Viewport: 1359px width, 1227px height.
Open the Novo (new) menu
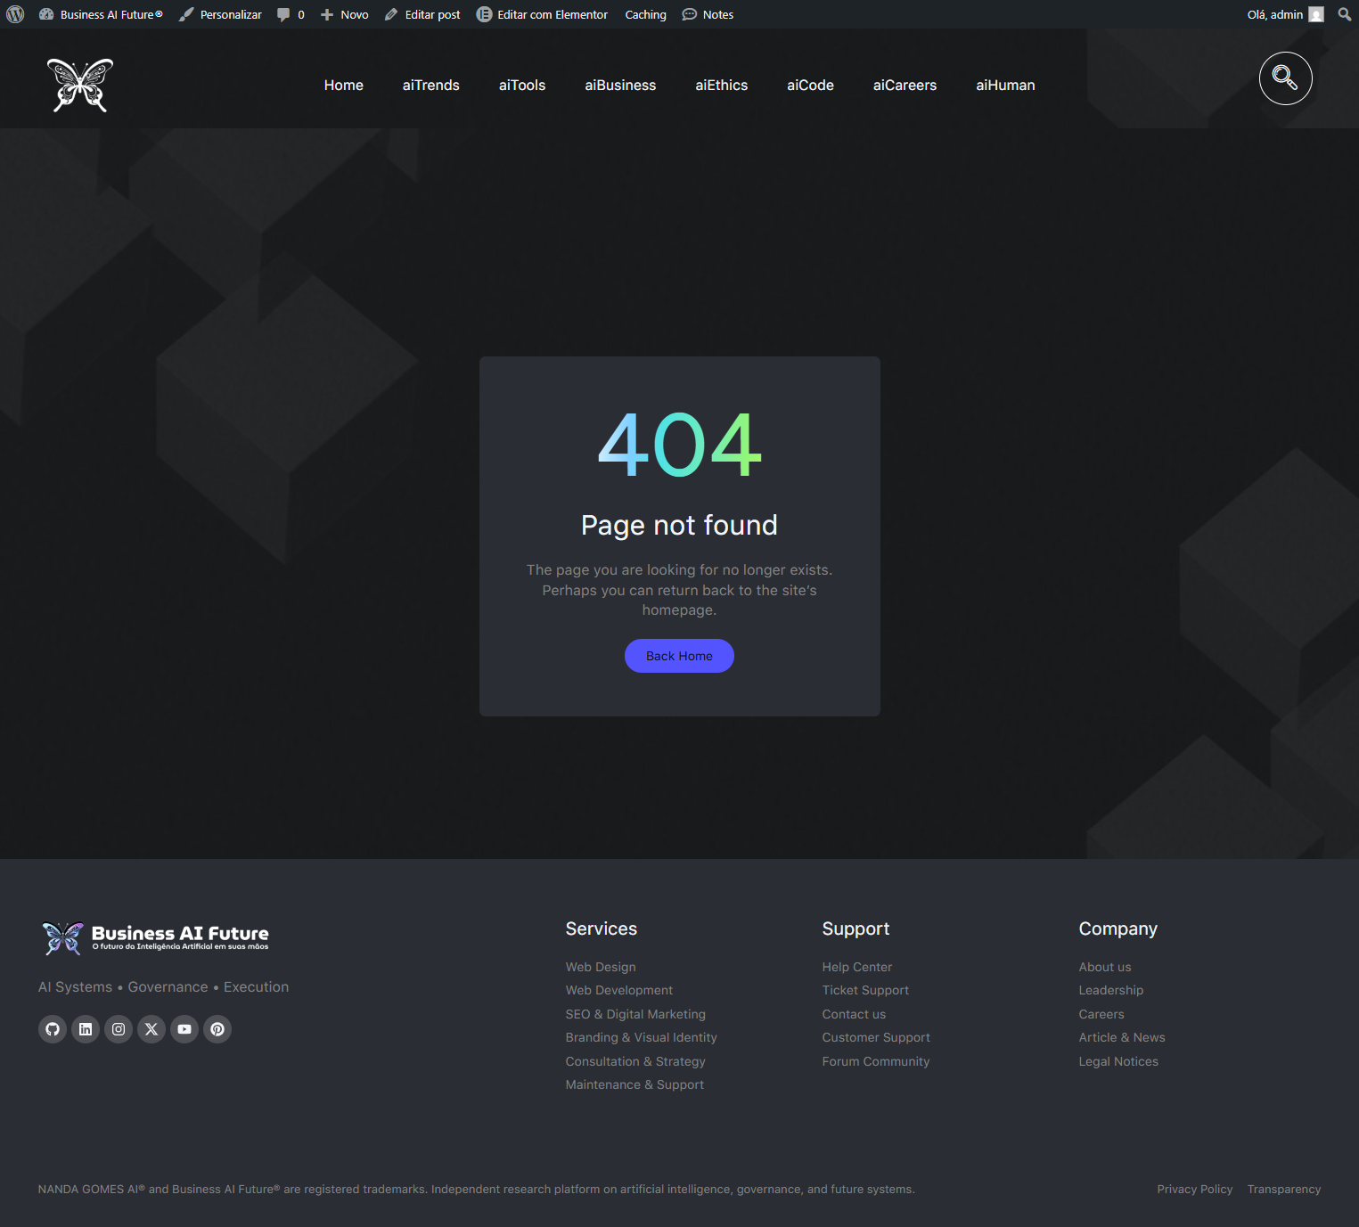(x=345, y=14)
